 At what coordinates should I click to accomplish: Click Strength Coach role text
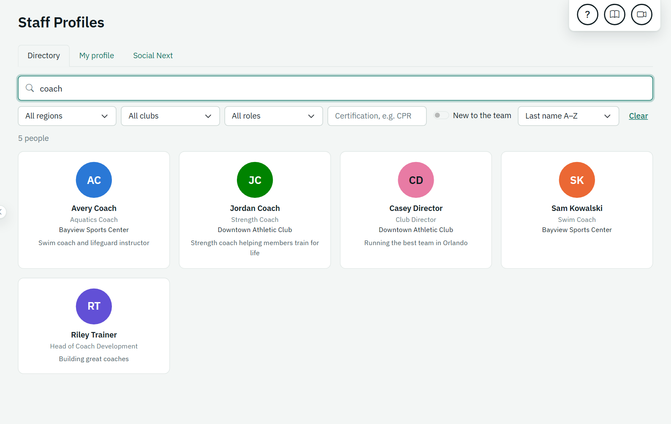click(255, 220)
